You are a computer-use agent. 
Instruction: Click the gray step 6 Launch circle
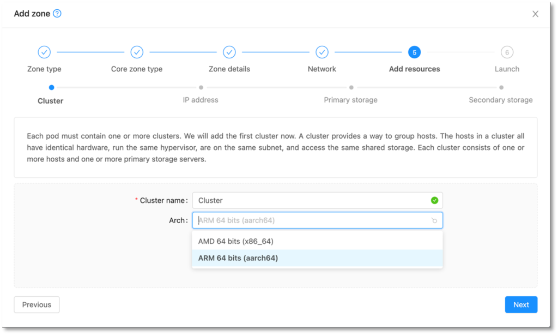coord(507,52)
